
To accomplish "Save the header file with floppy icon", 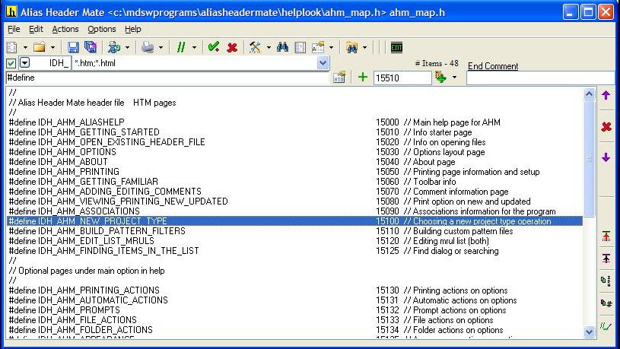I will click(x=73, y=47).
